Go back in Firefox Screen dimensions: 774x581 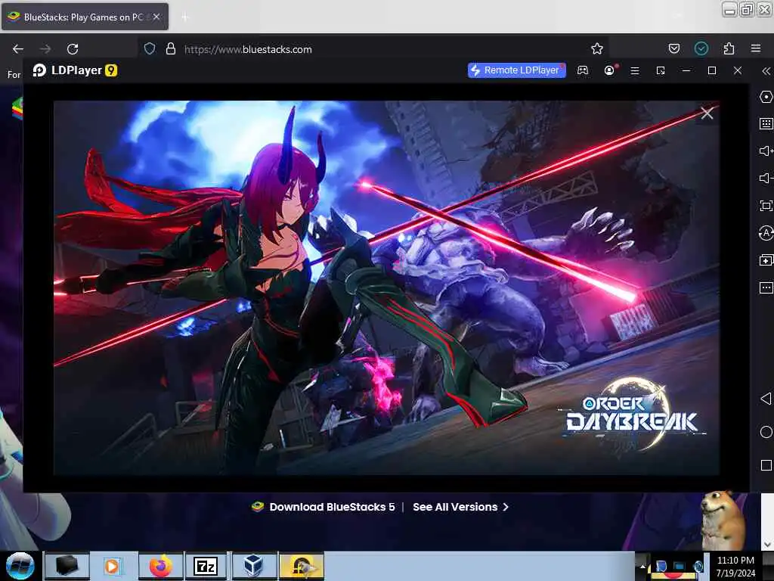click(x=18, y=49)
